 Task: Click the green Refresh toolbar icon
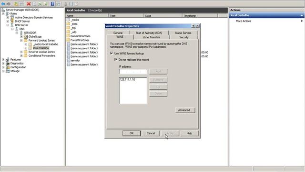point(40,4)
